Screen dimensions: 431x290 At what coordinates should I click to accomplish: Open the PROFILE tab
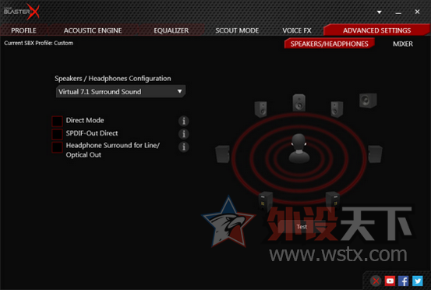coord(23,30)
